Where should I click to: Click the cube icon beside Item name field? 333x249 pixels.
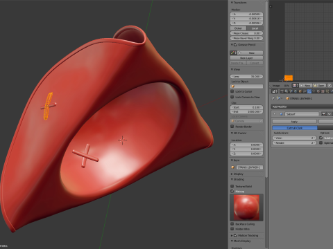pos(233,167)
